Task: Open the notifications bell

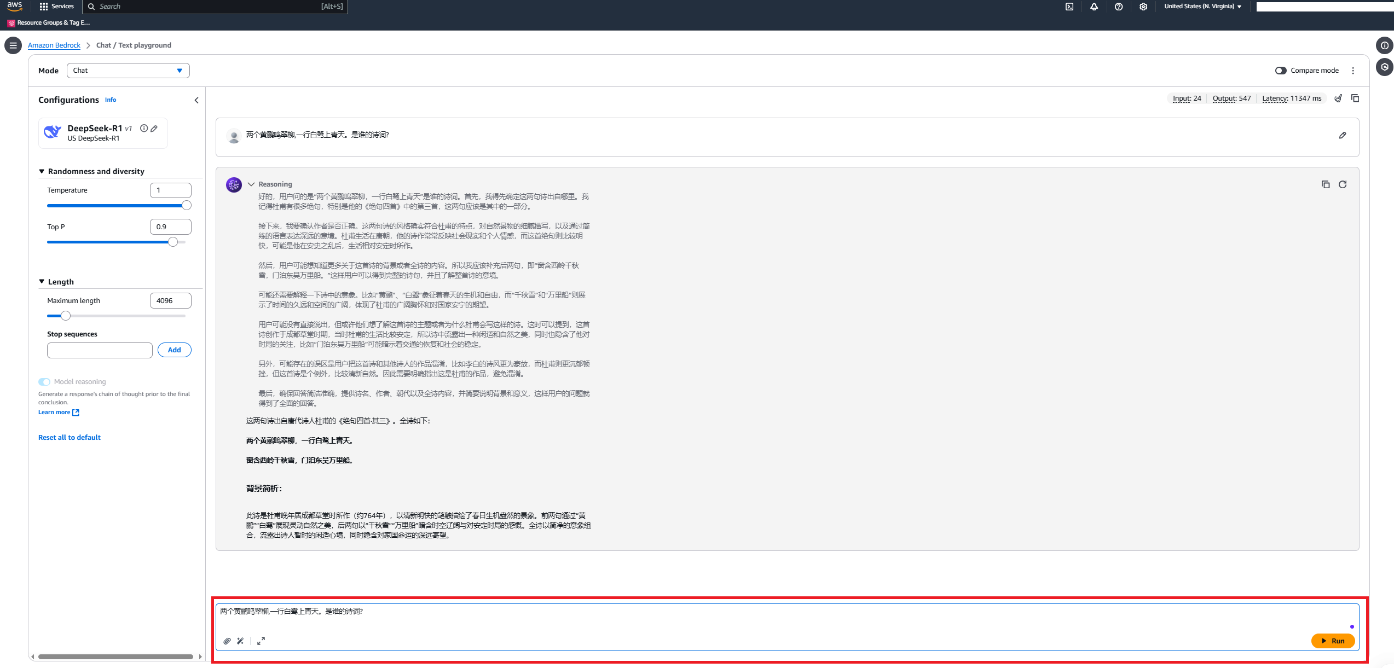Action: click(1094, 7)
